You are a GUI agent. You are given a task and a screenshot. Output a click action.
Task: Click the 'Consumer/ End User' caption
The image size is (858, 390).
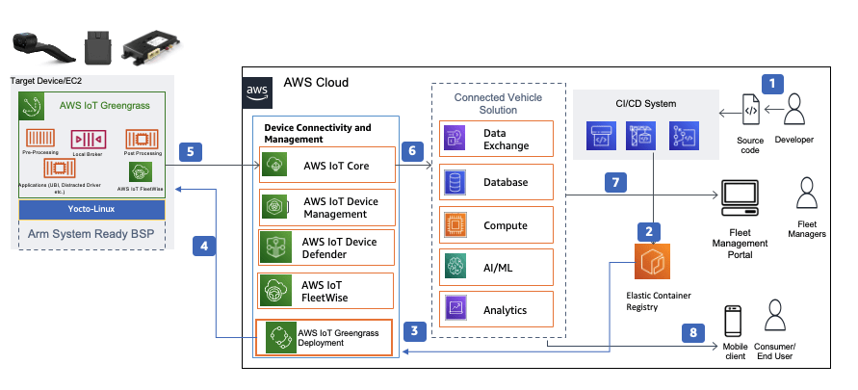coord(775,351)
